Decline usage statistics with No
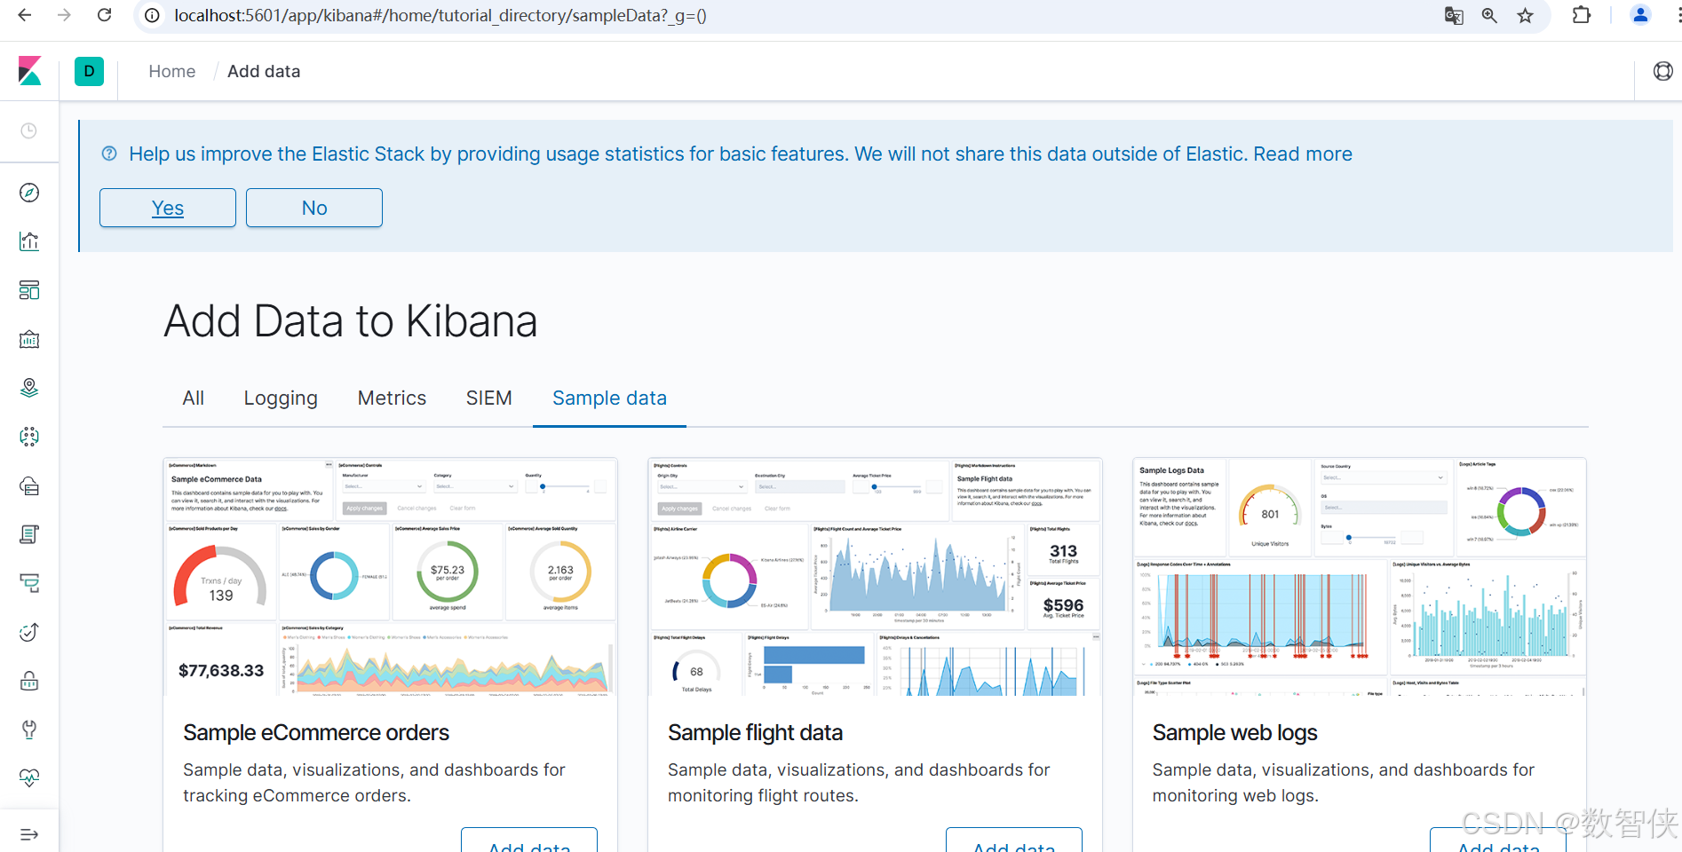The width and height of the screenshot is (1682, 852). 314,208
